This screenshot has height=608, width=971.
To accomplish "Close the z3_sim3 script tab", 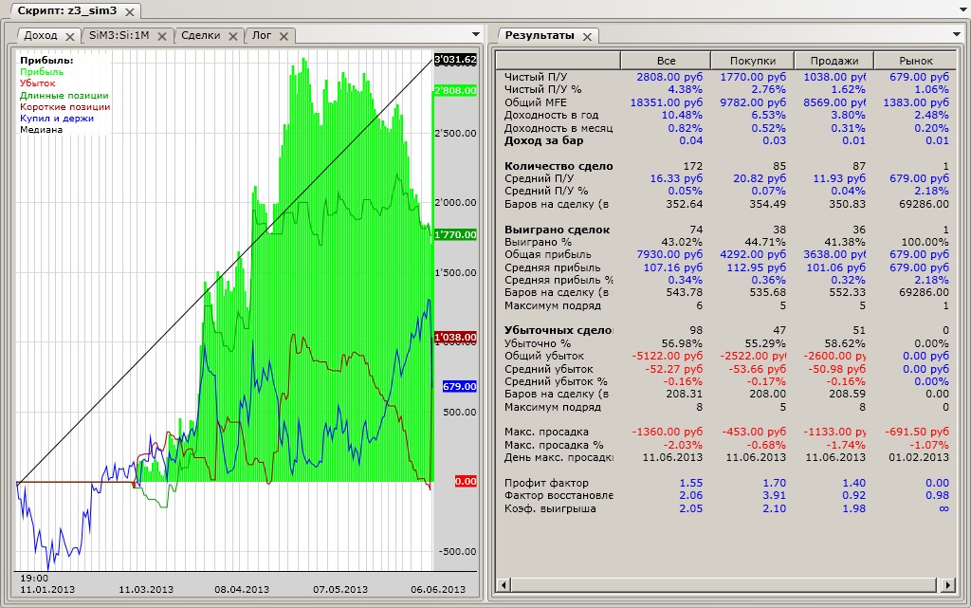I will click(x=129, y=11).
